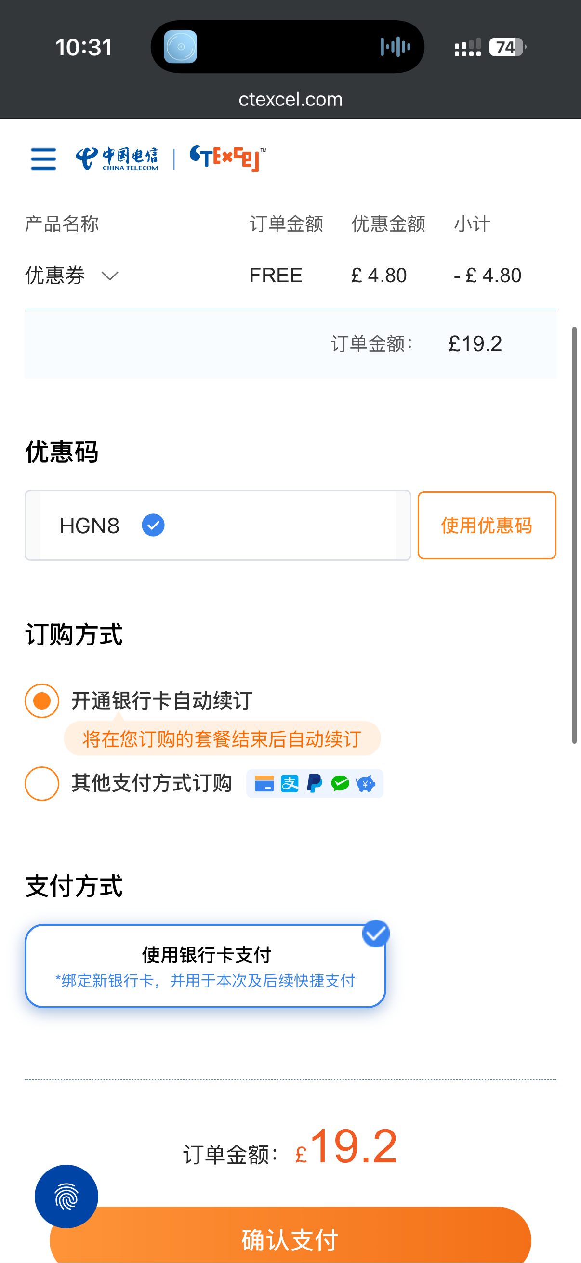Tap the piggy bank yuan icon
The width and height of the screenshot is (581, 1263).
366,784
